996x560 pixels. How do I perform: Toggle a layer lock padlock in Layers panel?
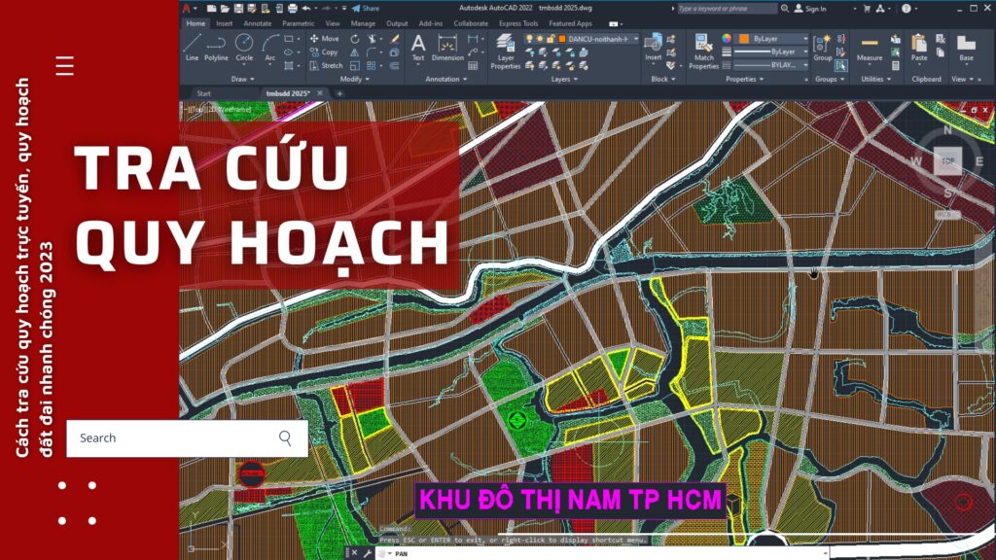549,37
